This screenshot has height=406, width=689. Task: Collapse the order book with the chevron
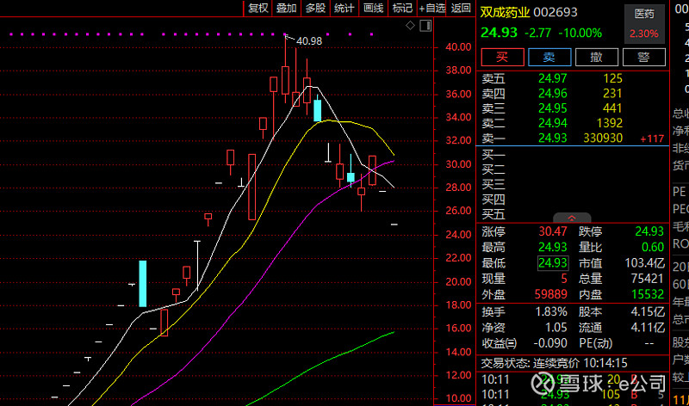pyautogui.click(x=571, y=218)
